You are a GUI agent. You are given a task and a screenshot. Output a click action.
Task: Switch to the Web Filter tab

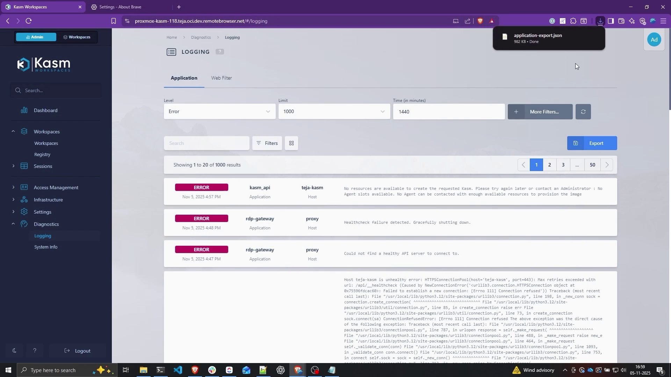tap(221, 78)
